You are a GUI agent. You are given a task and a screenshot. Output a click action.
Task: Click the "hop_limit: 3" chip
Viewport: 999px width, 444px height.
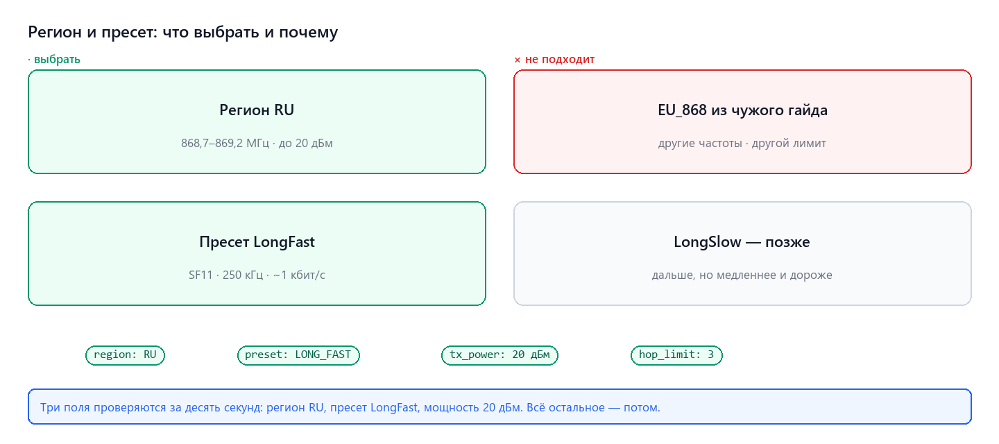click(x=676, y=355)
